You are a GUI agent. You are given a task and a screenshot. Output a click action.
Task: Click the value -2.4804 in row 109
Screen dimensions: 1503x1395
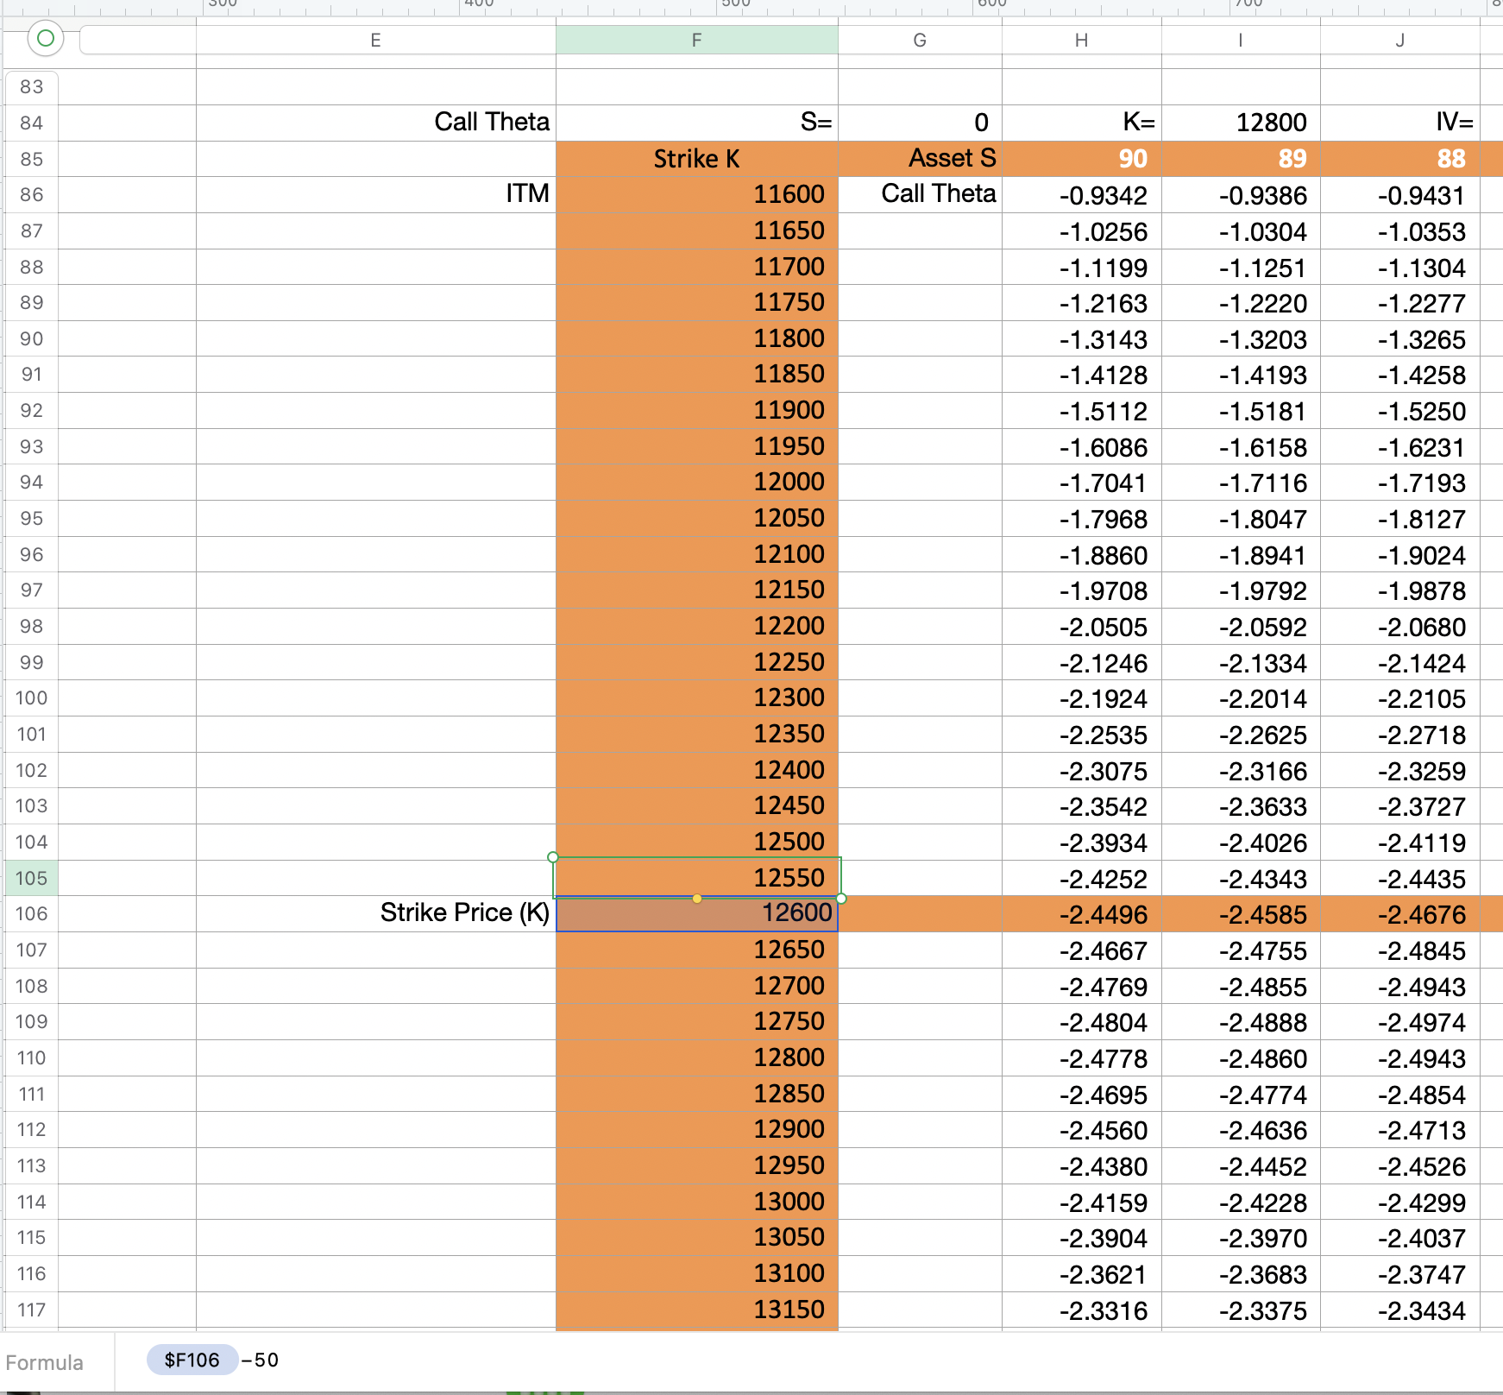[x=1081, y=1022]
